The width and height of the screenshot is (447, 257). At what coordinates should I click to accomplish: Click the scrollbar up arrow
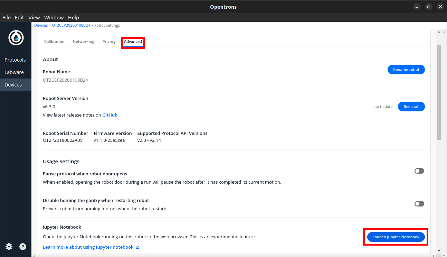[x=439, y=31]
